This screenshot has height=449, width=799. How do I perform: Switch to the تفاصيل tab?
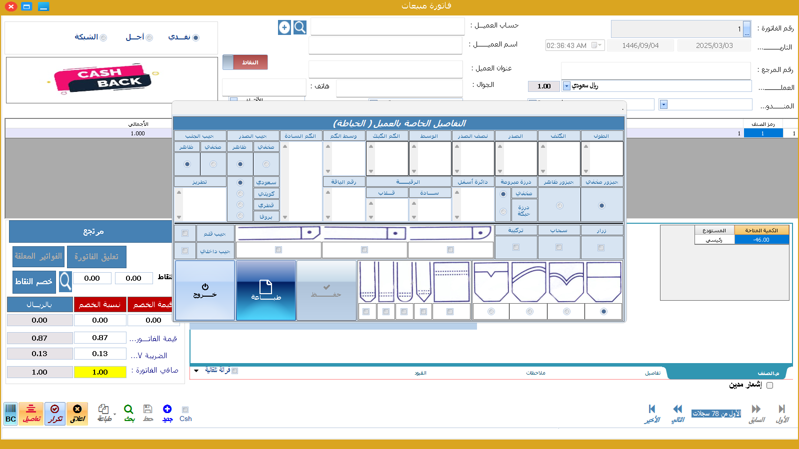pos(652,373)
